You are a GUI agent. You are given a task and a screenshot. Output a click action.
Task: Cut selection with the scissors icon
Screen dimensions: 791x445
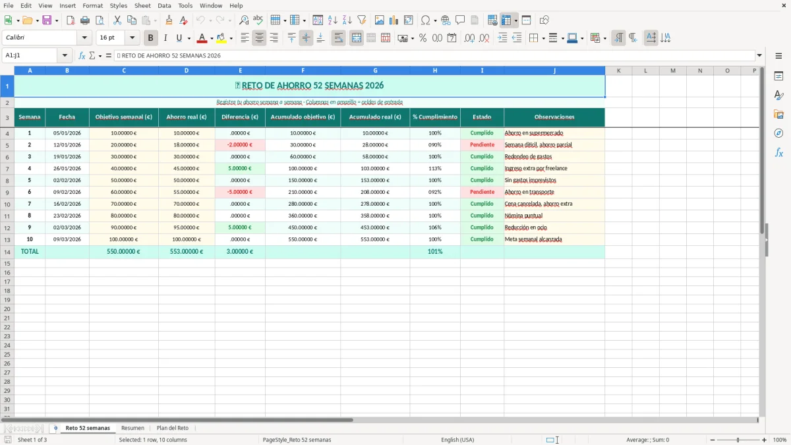tap(117, 20)
